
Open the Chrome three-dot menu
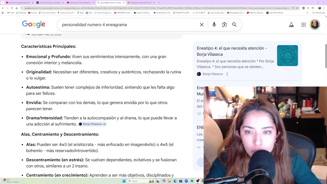324,8
